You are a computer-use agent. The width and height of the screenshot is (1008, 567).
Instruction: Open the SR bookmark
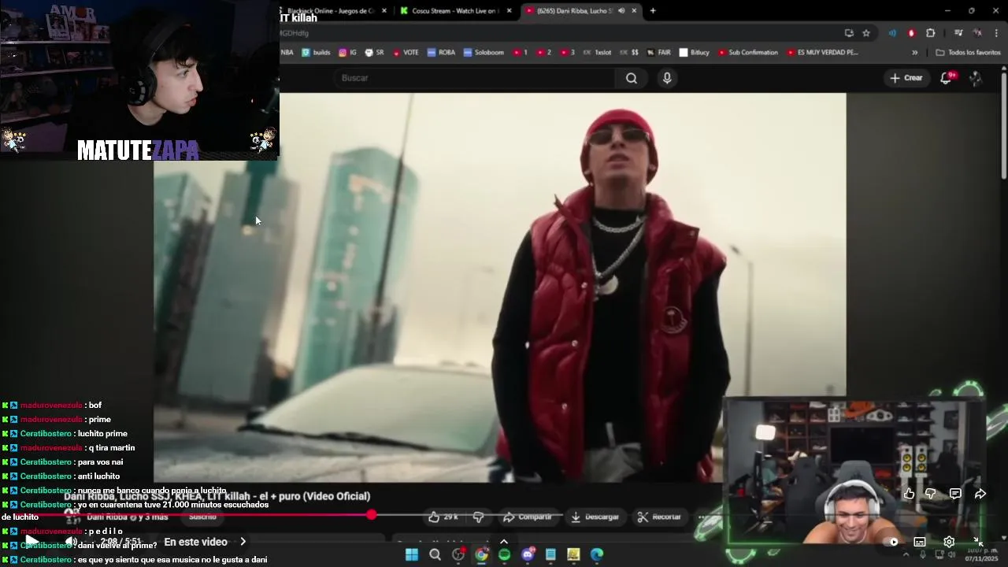pos(374,53)
